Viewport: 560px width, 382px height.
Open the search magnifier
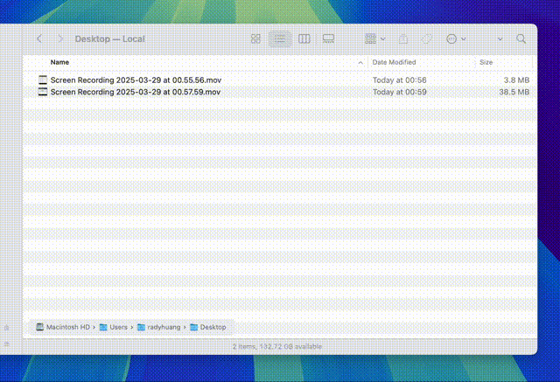[521, 38]
